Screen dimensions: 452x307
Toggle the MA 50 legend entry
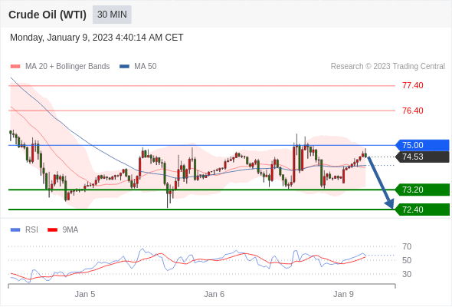tap(138, 67)
